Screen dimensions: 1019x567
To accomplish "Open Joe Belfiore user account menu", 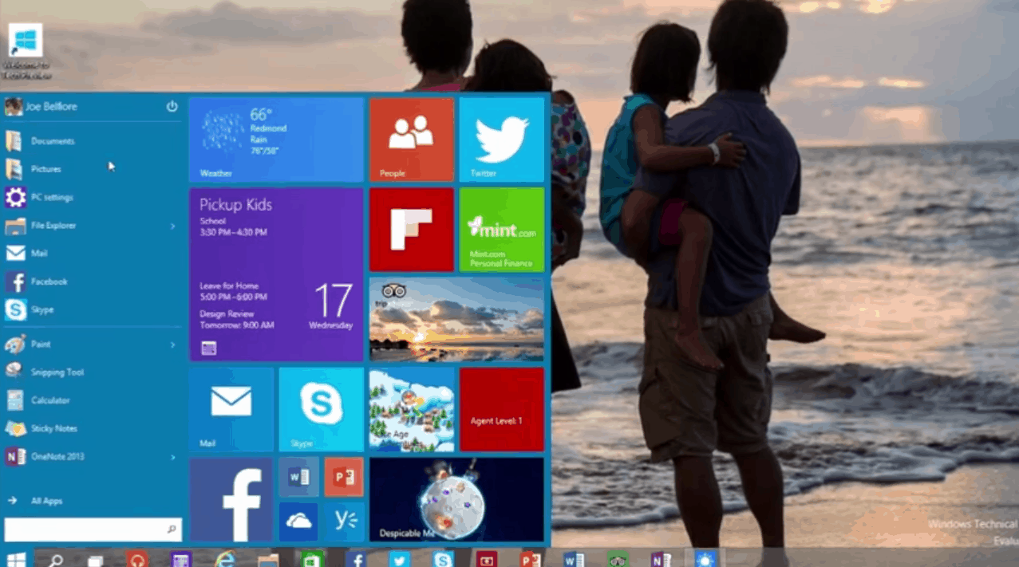I will click(x=41, y=106).
